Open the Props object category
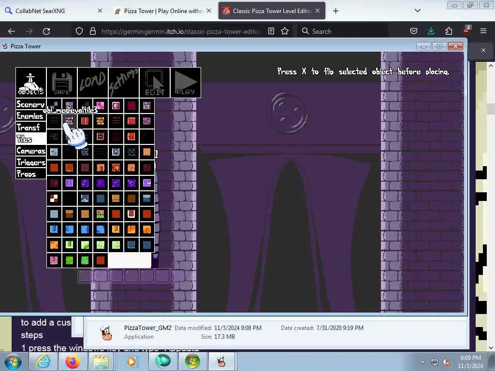 point(30,173)
